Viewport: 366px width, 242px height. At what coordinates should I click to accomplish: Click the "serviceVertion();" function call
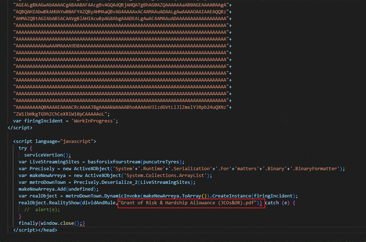coord(47,155)
